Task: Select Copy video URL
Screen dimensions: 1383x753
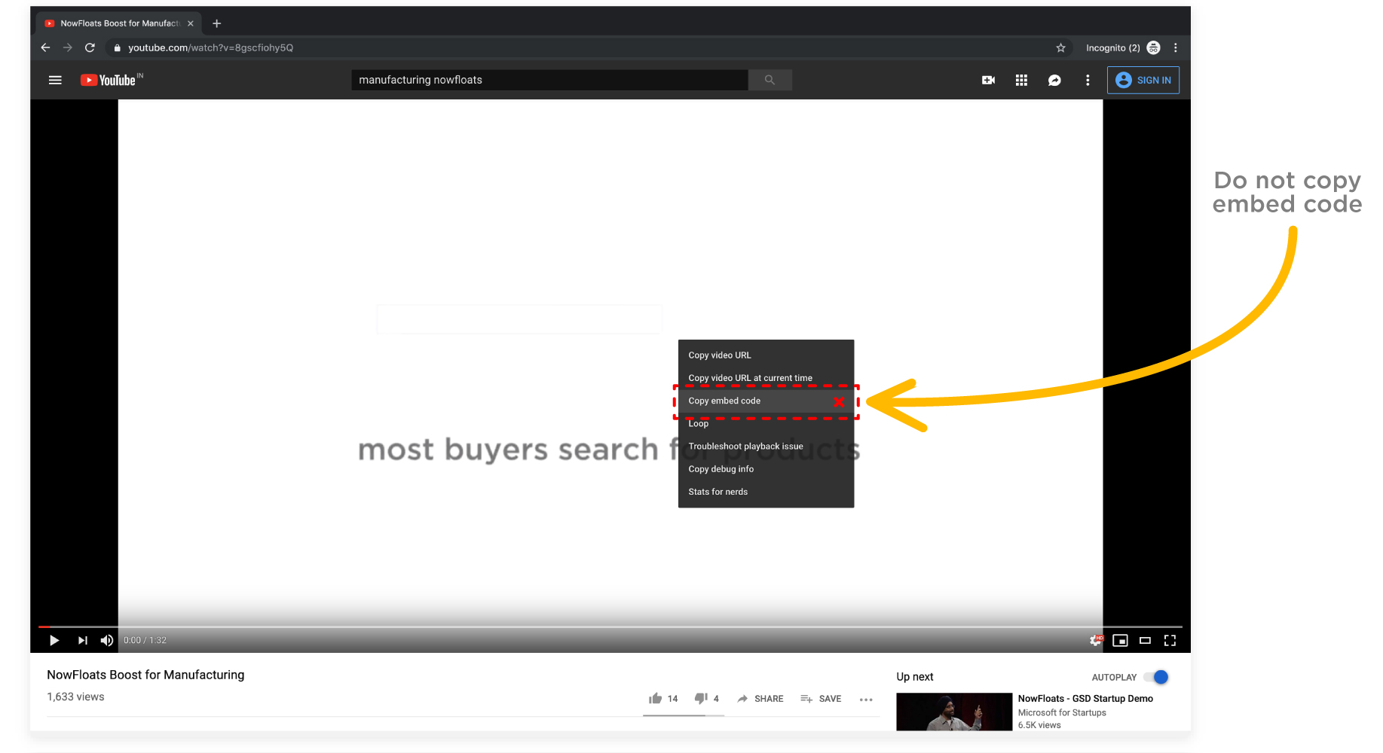Action: pos(766,355)
